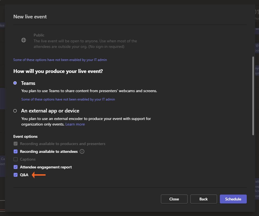Dismiss the dialog with the Close button
The image size is (259, 216).
[x=174, y=199]
